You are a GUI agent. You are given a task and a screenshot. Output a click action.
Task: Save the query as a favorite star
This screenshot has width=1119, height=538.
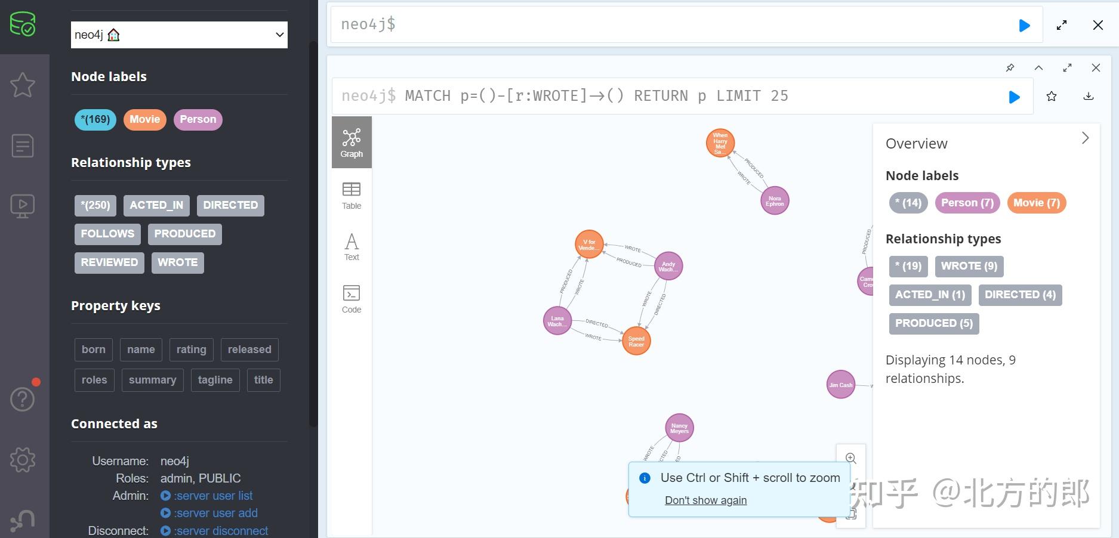coord(1052,96)
